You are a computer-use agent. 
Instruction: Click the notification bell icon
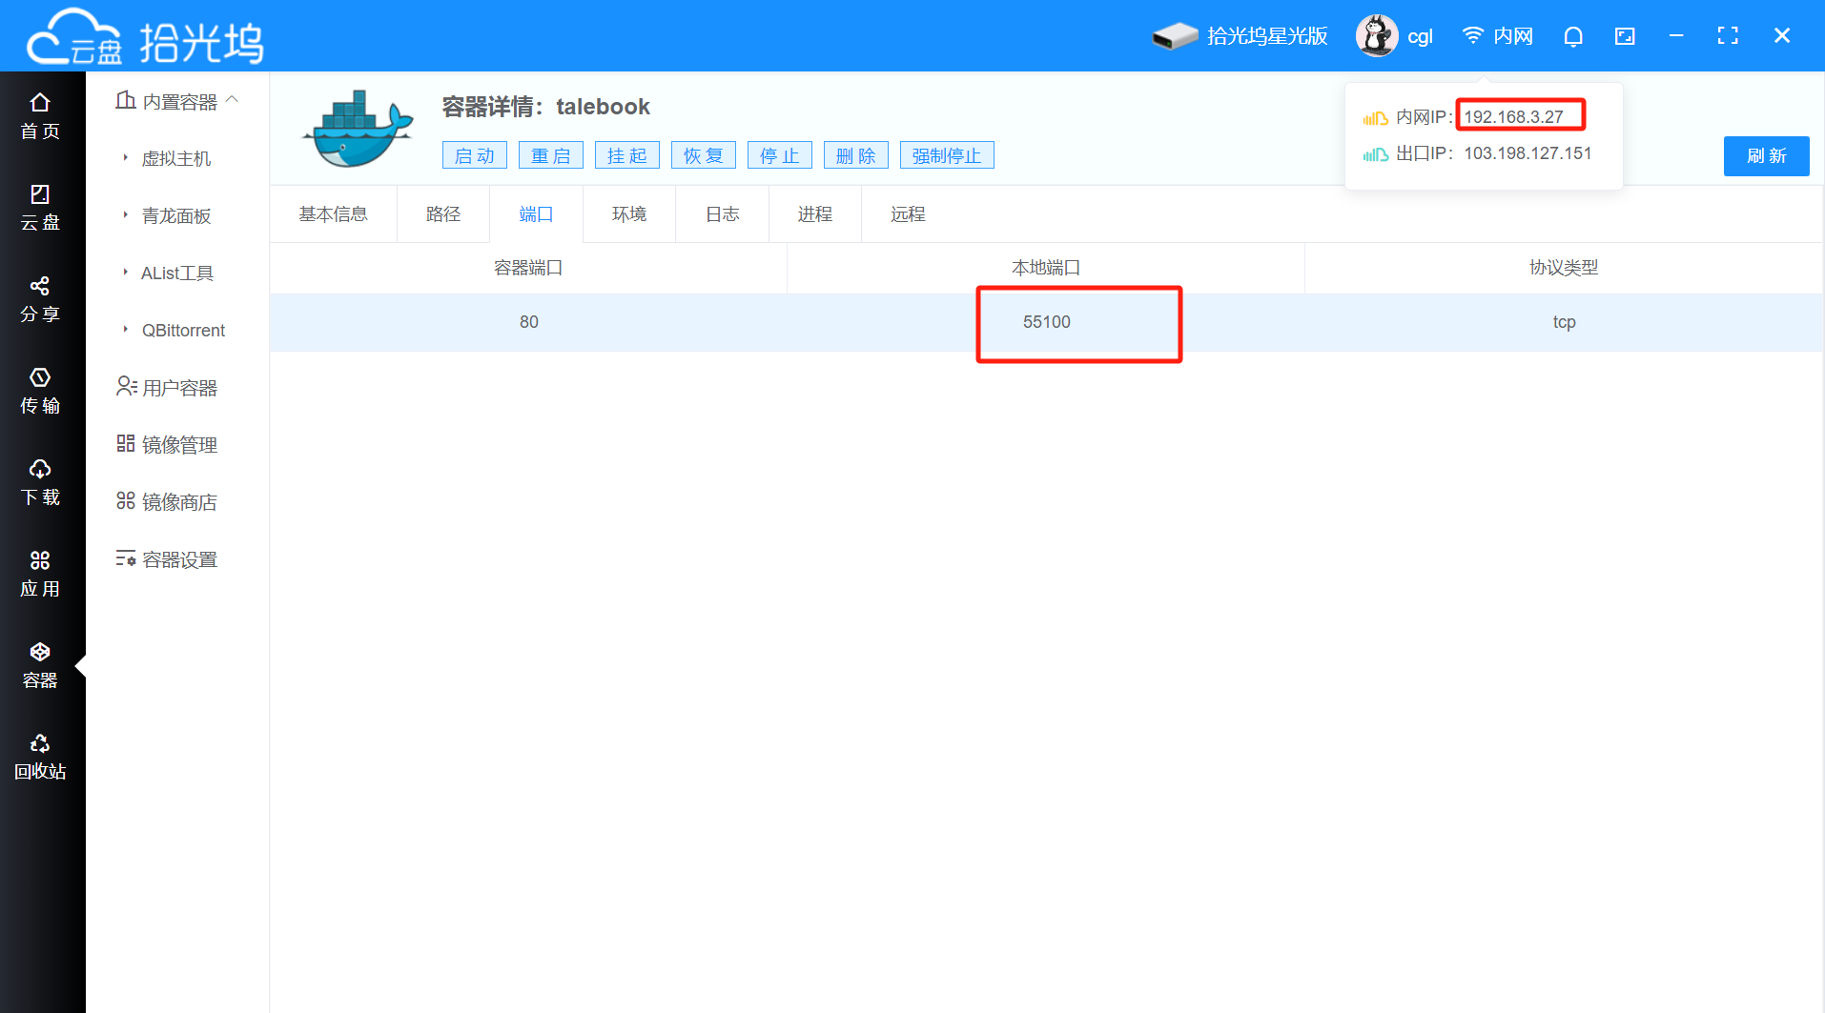point(1573,36)
